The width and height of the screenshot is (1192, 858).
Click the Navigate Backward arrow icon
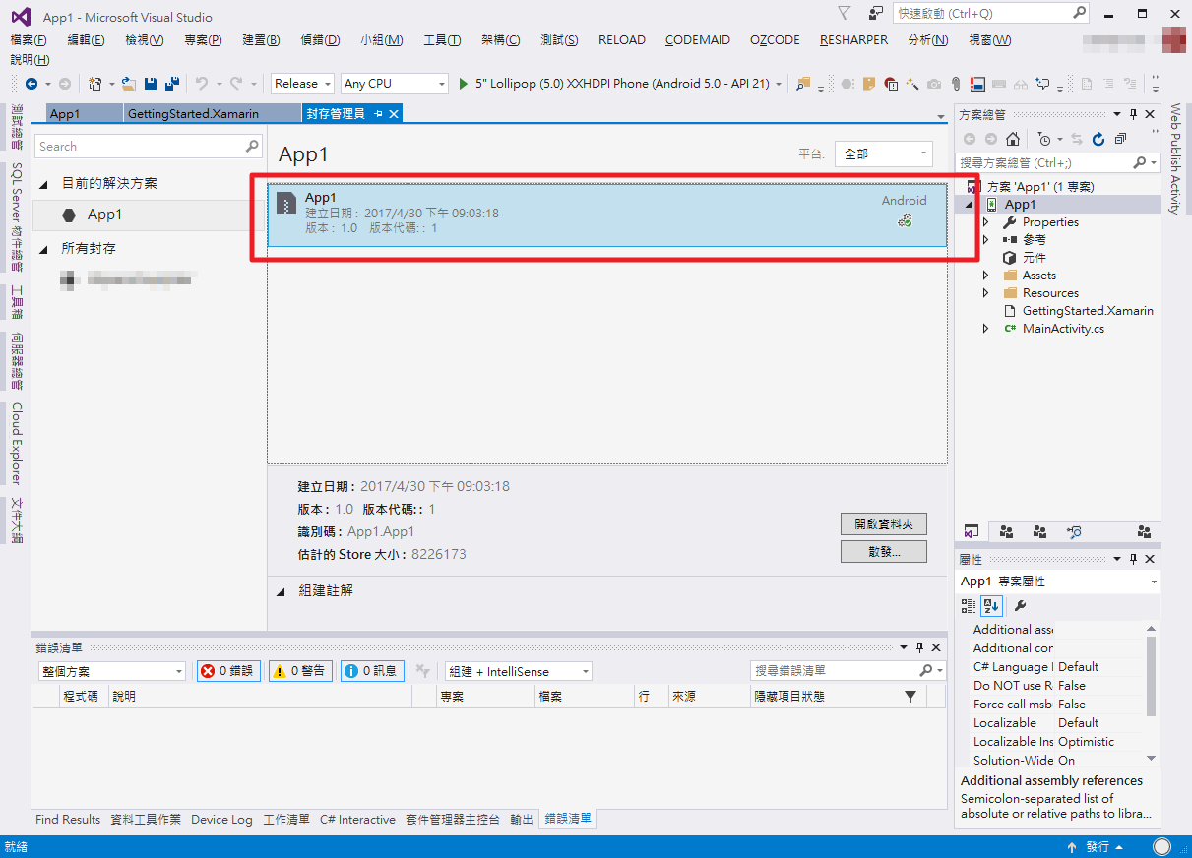tap(31, 84)
